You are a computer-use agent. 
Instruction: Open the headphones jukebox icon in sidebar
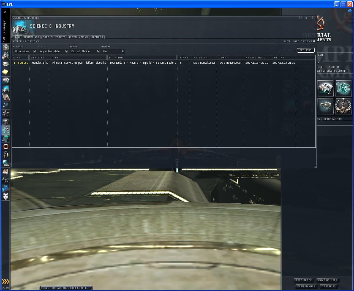coord(6,180)
